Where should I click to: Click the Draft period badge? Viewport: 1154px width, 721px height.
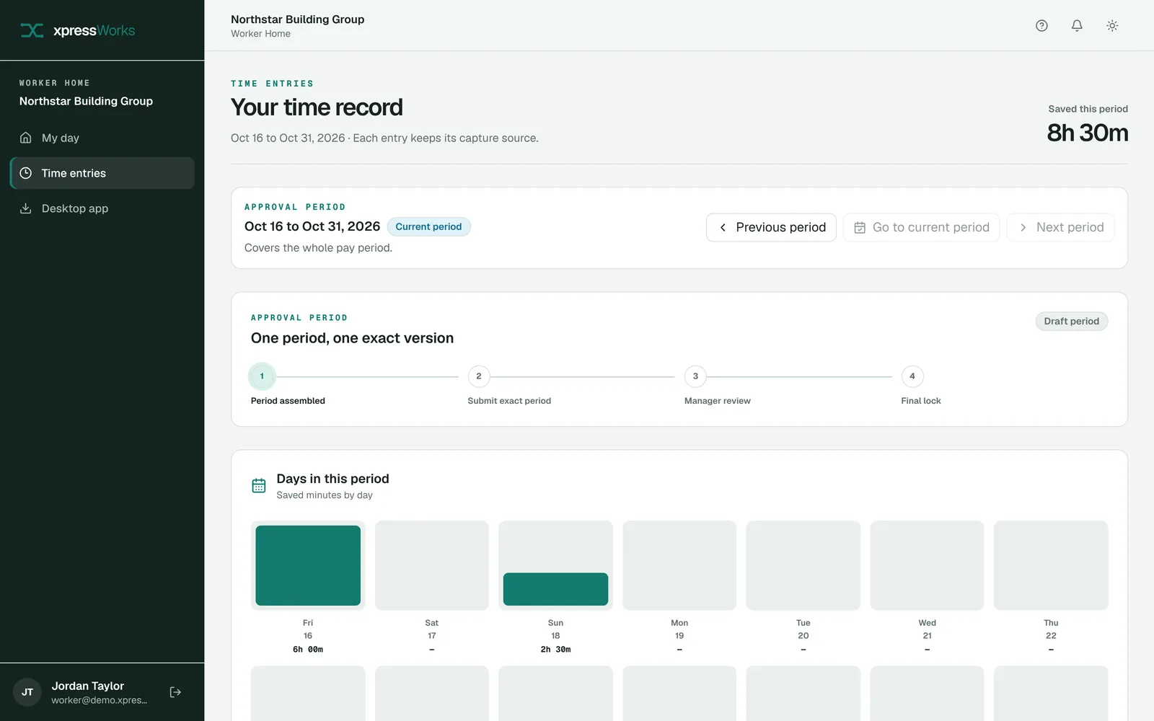click(1071, 322)
